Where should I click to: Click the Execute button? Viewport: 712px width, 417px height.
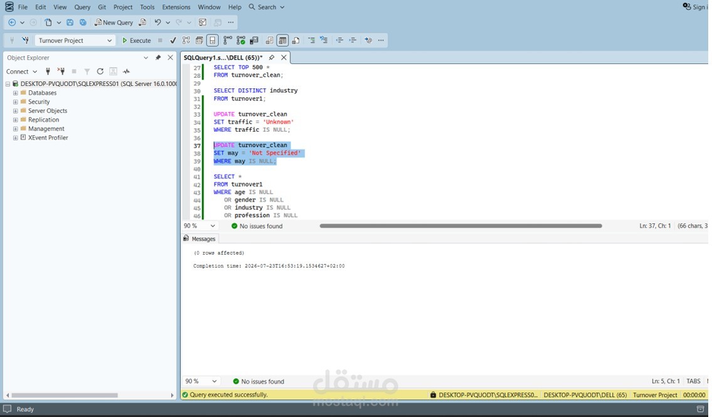tap(136, 40)
